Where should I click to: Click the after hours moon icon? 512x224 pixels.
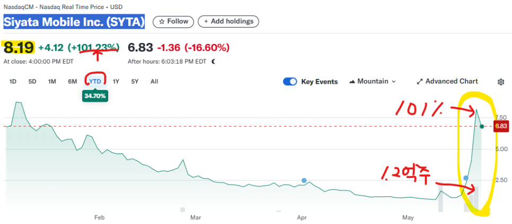click(214, 61)
